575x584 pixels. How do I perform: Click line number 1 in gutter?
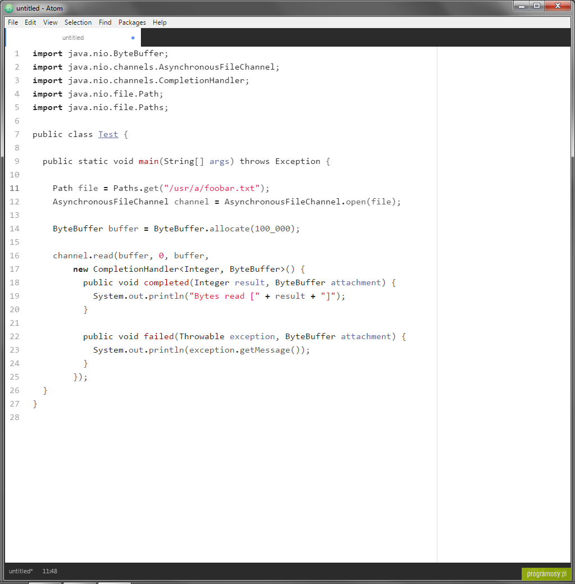tap(17, 54)
